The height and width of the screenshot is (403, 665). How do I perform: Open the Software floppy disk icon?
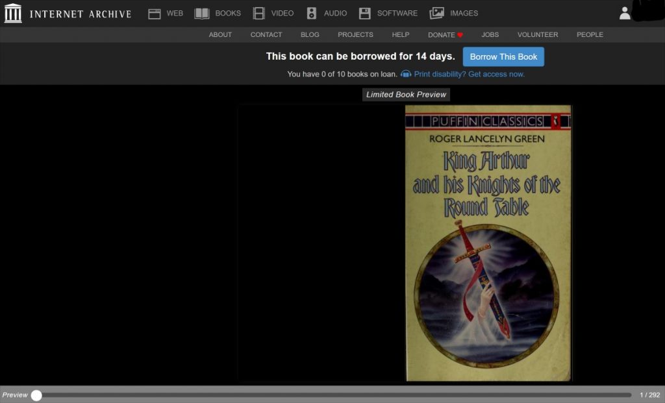click(365, 14)
